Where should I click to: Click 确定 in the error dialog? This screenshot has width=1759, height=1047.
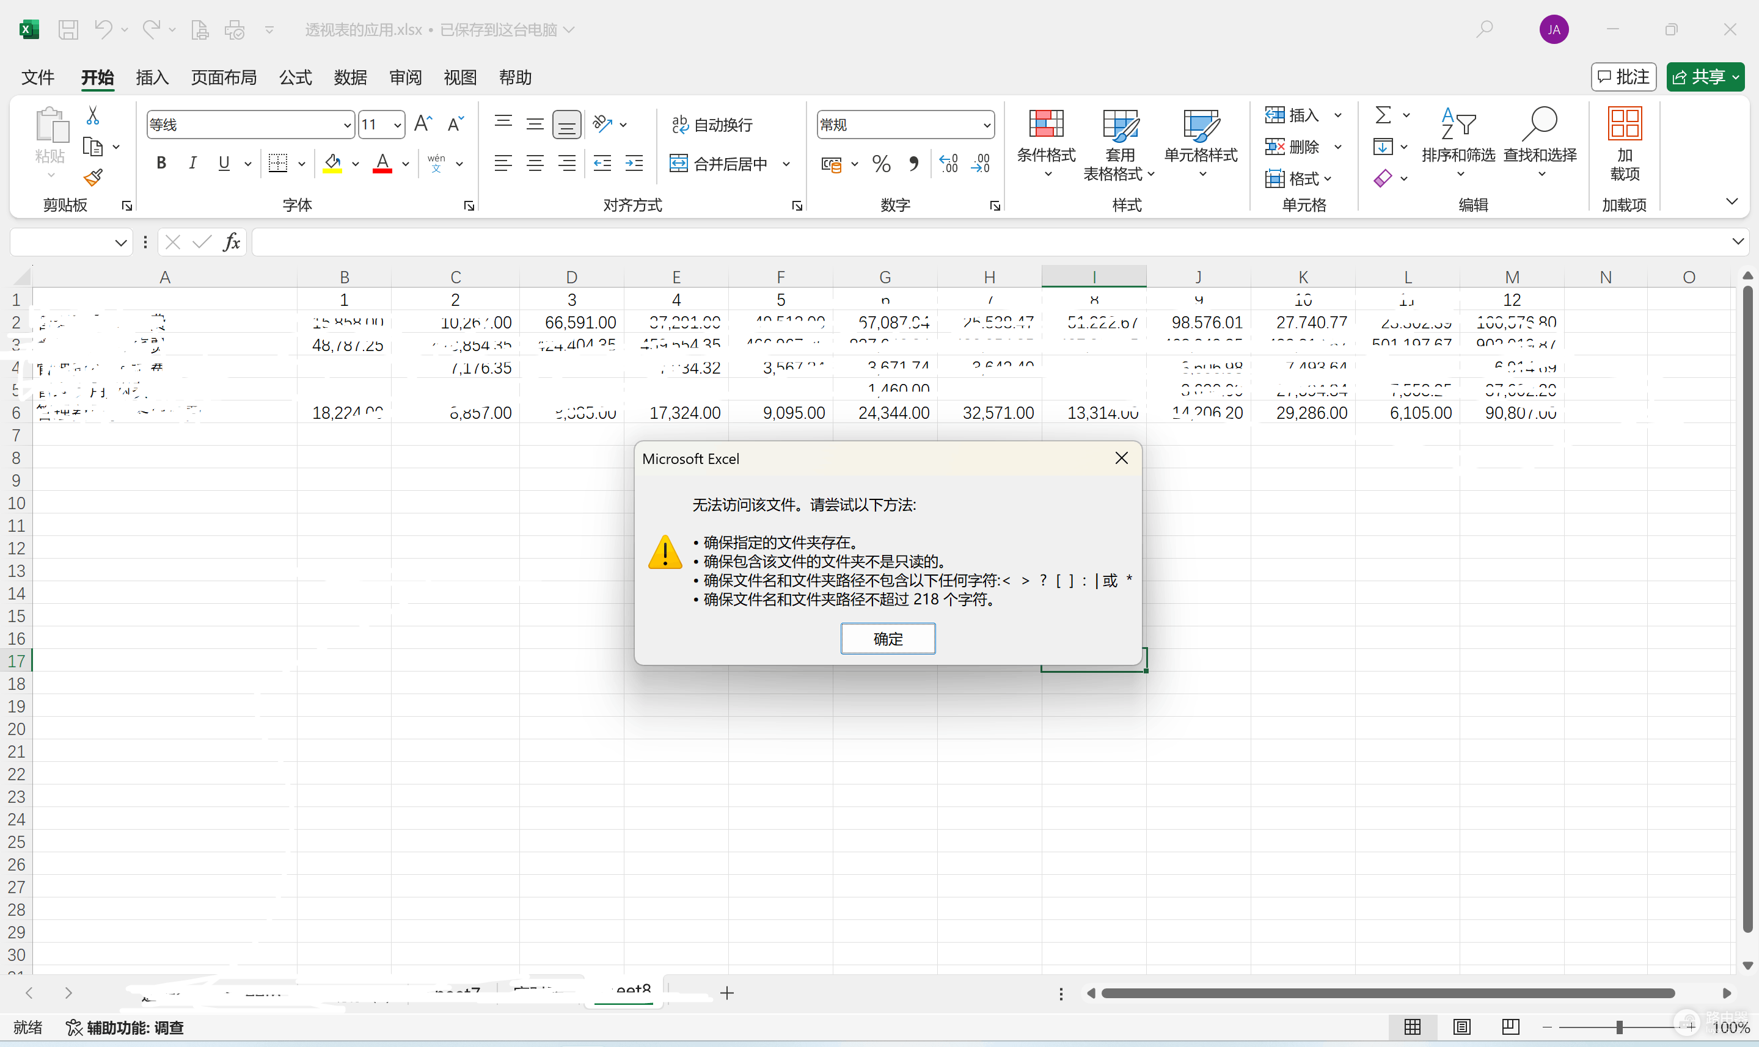click(888, 639)
